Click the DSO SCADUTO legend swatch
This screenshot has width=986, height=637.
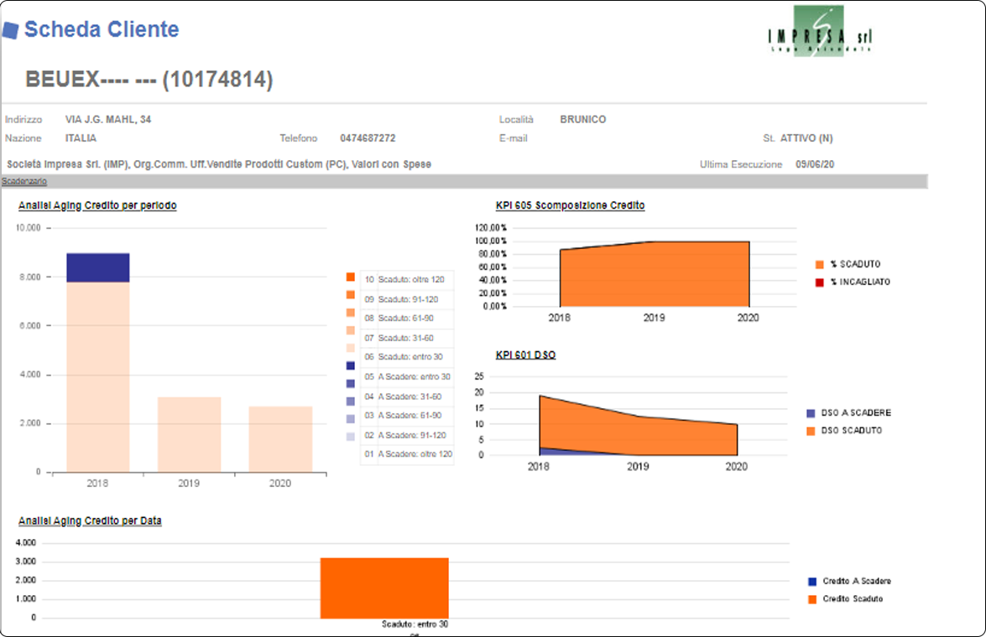click(x=811, y=431)
